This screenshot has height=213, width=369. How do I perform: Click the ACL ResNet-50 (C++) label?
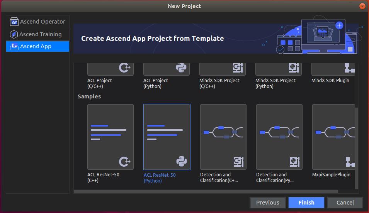(103, 177)
